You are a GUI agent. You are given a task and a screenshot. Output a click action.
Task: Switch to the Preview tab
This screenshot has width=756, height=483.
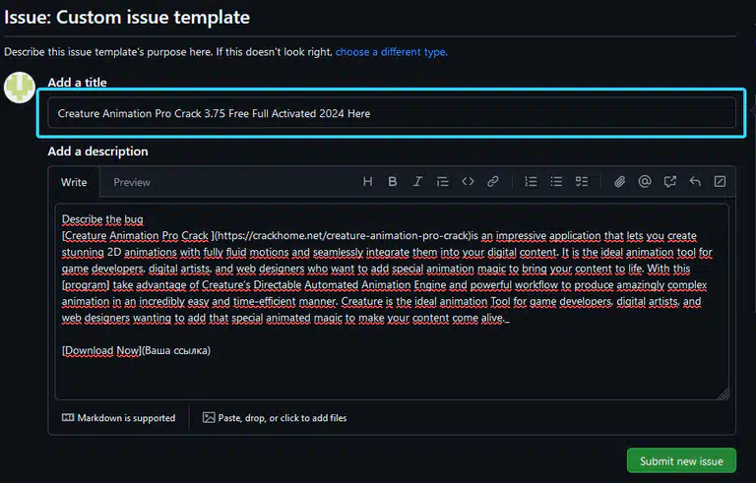tap(132, 182)
